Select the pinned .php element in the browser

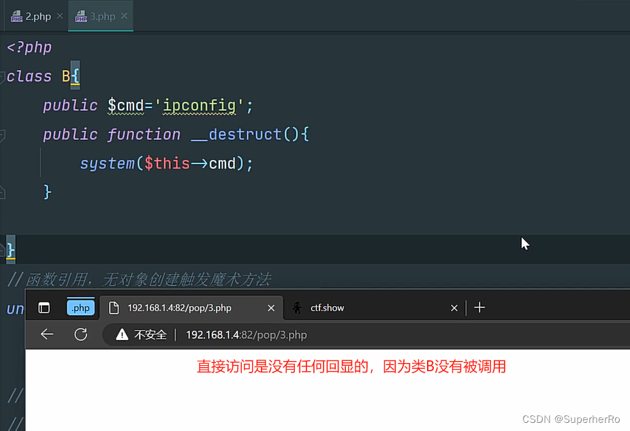click(x=80, y=307)
